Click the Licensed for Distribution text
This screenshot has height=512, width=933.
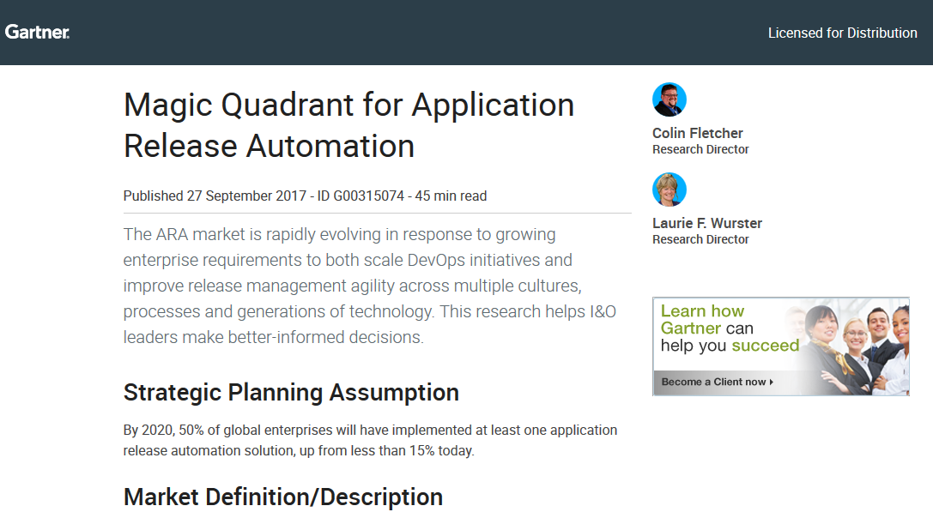click(842, 33)
